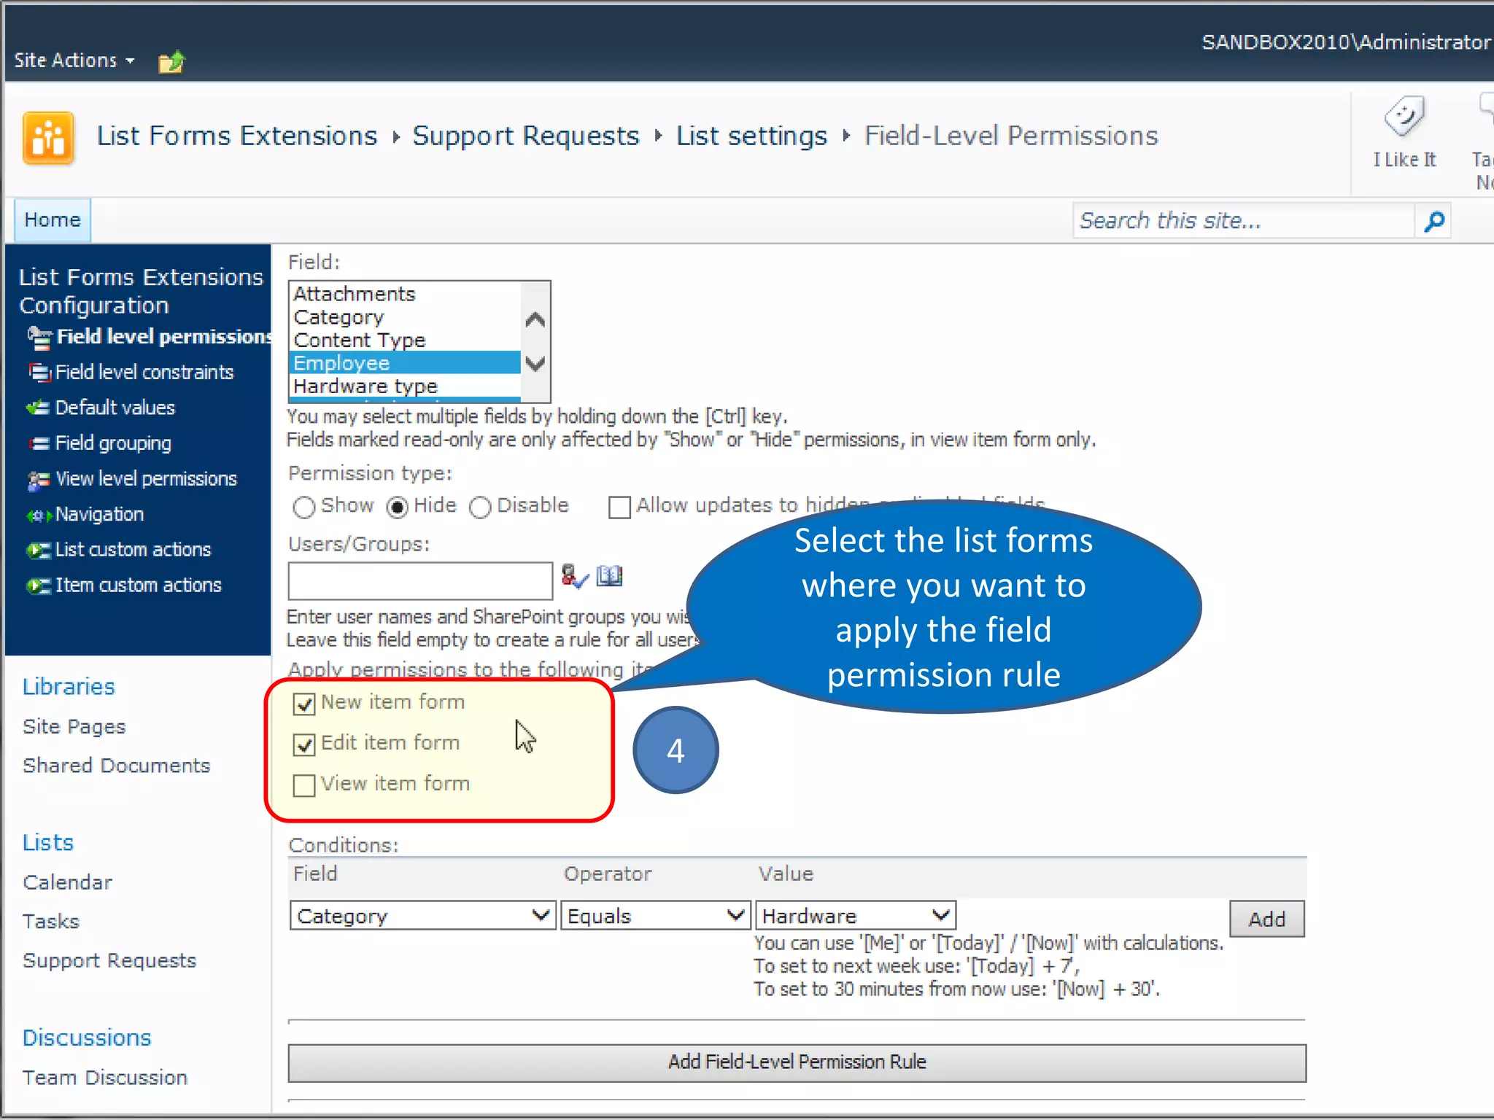Open the Operator Equals dropdown
Viewport: 1494px width, 1120px height.
tap(656, 916)
